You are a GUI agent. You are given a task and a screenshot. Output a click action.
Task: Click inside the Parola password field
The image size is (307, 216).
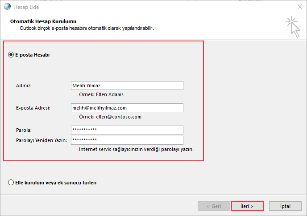[x=127, y=130]
